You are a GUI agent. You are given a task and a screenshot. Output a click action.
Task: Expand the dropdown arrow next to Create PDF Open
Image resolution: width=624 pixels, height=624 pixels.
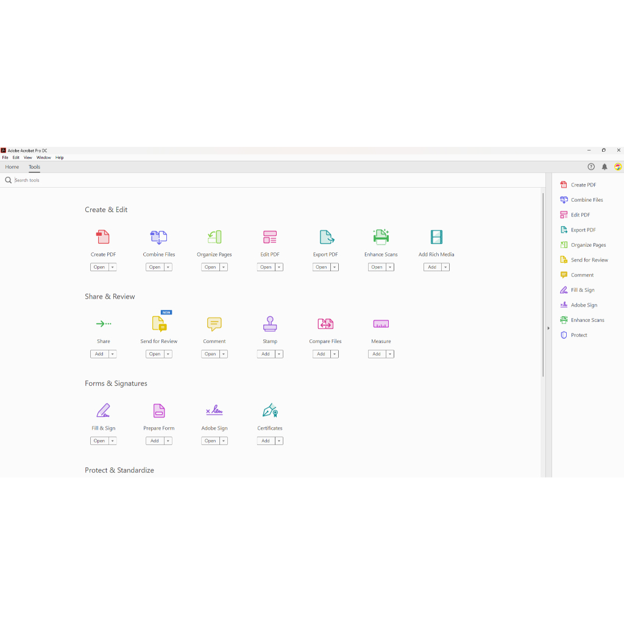[x=113, y=267]
